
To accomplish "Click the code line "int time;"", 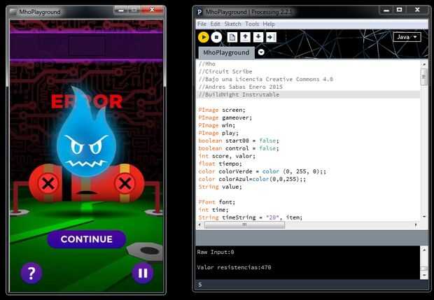I will point(213,210).
